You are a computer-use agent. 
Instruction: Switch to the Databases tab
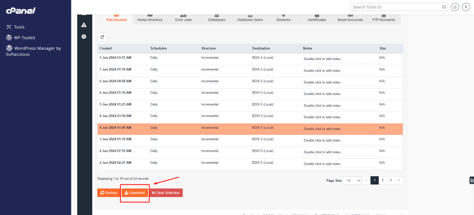tap(217, 20)
